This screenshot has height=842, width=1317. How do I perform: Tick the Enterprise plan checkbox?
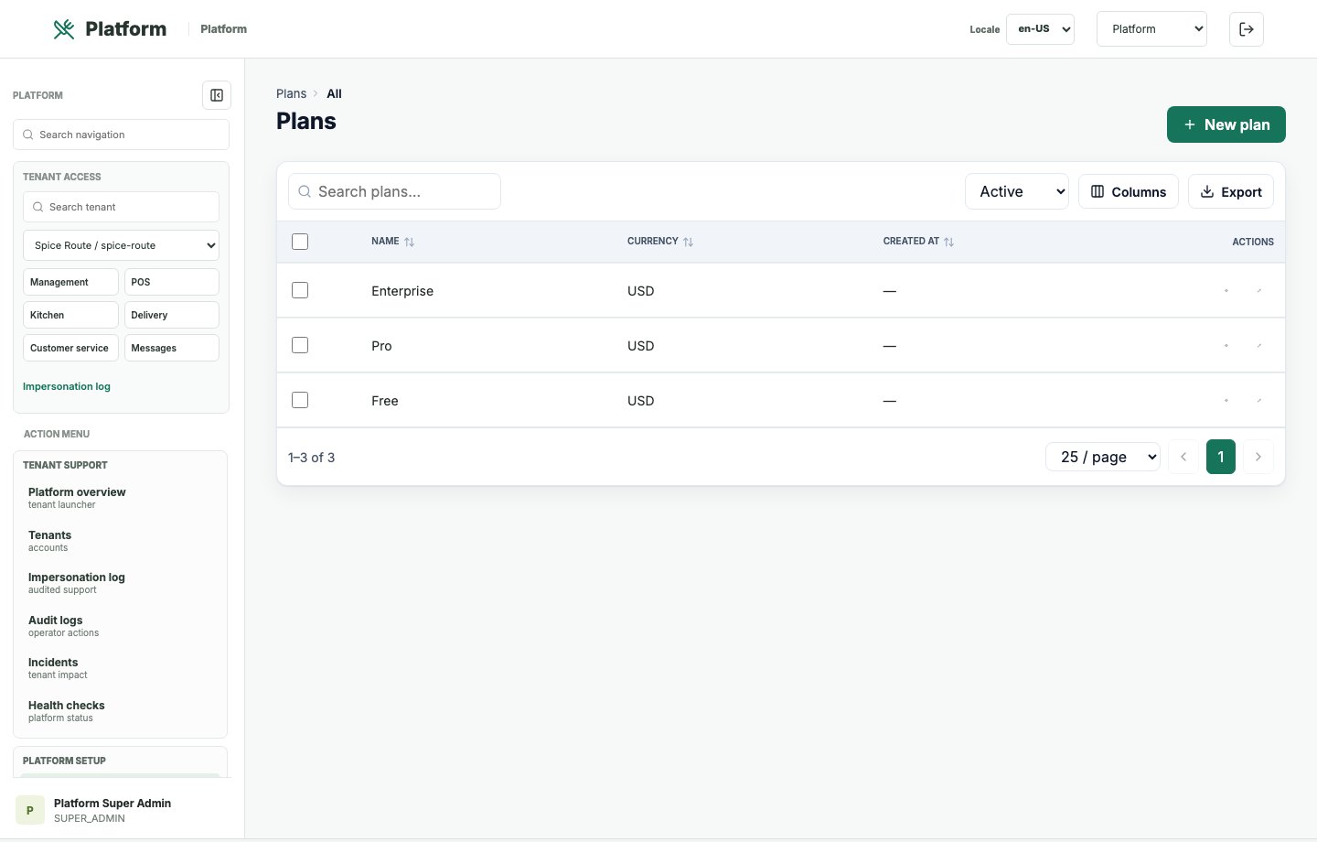pos(300,290)
